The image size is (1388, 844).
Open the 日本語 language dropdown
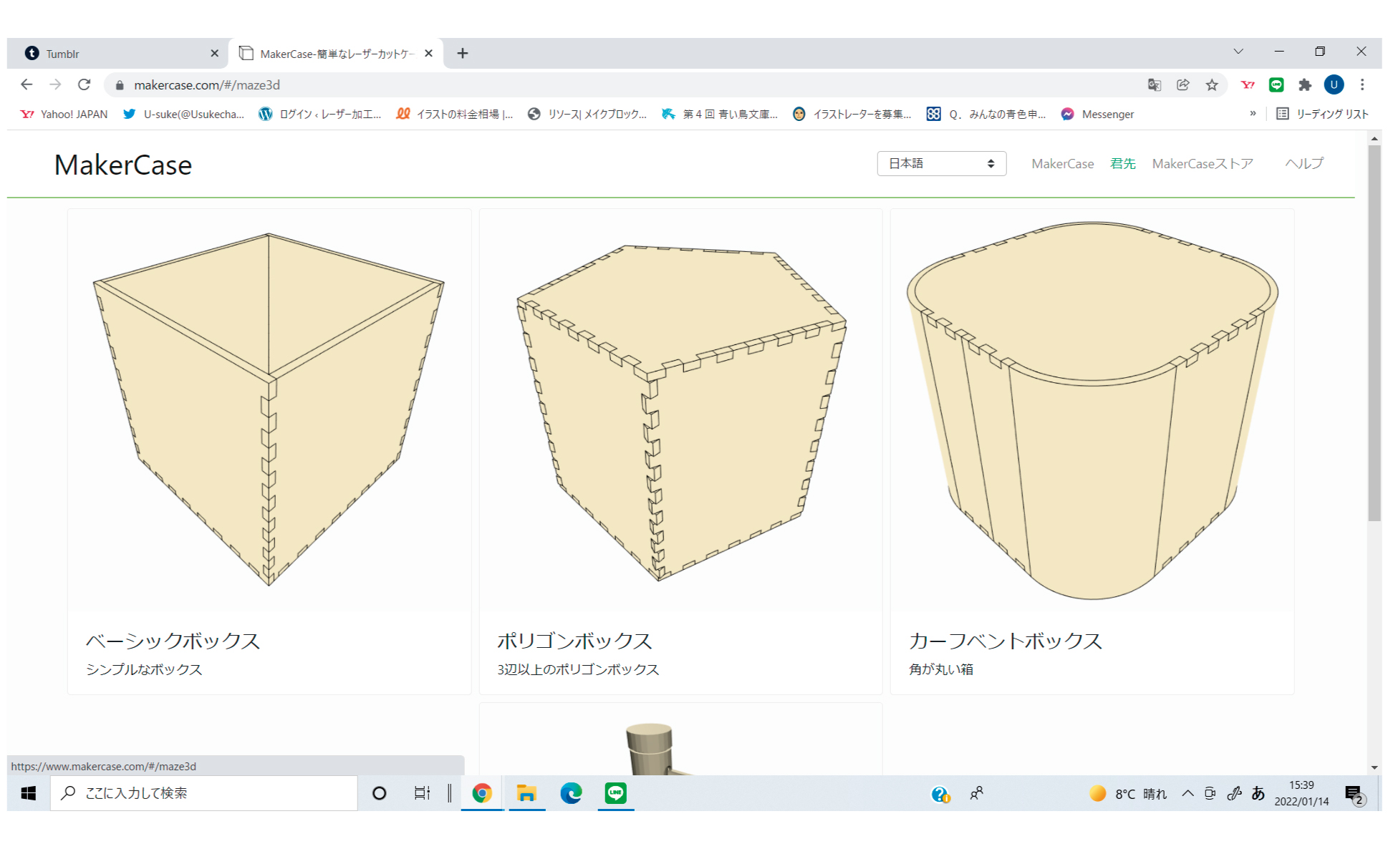[941, 163]
